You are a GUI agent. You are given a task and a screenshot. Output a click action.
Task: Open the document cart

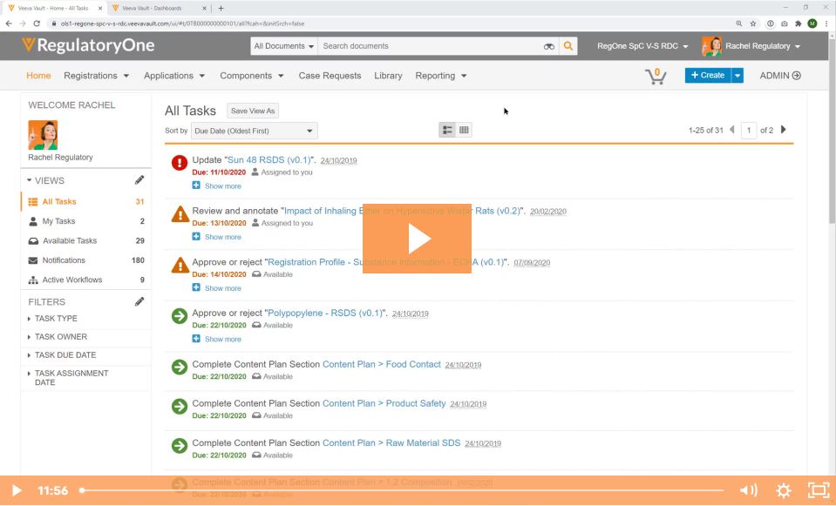655,76
